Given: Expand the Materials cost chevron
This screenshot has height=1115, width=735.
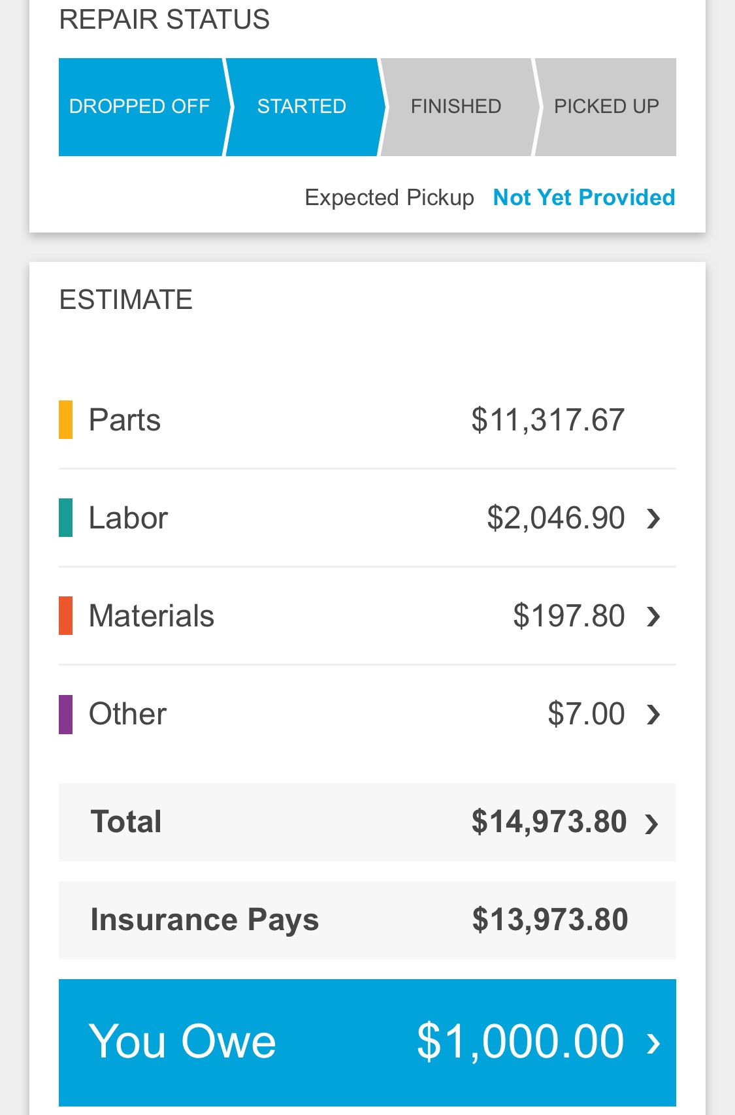Looking at the screenshot, I should [653, 617].
